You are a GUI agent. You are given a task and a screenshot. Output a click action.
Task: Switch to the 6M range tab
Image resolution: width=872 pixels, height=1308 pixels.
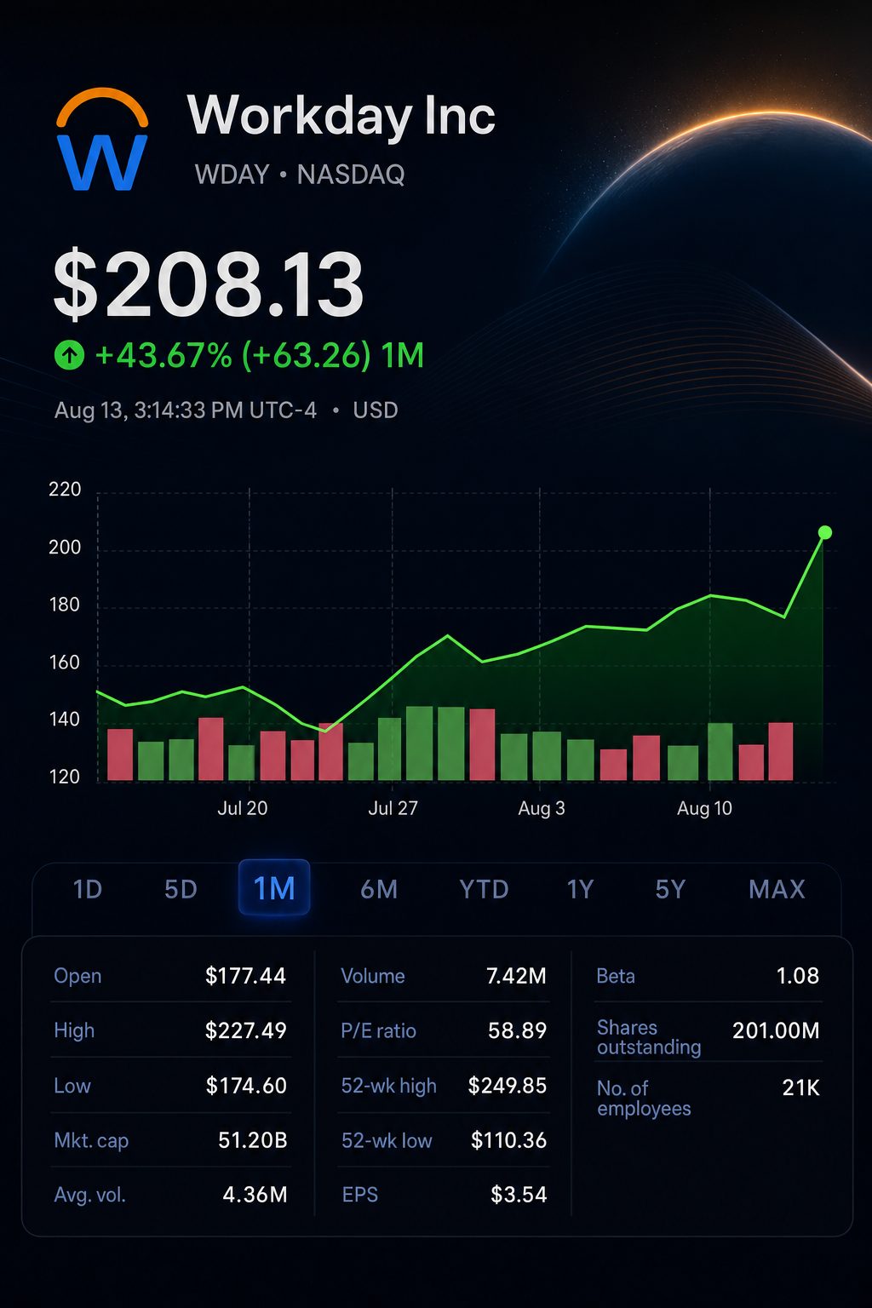pyautogui.click(x=379, y=889)
